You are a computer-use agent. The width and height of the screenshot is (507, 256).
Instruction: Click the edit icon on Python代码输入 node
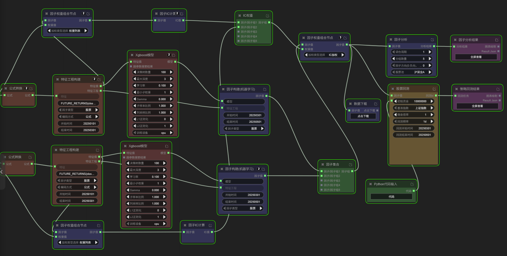click(x=412, y=184)
